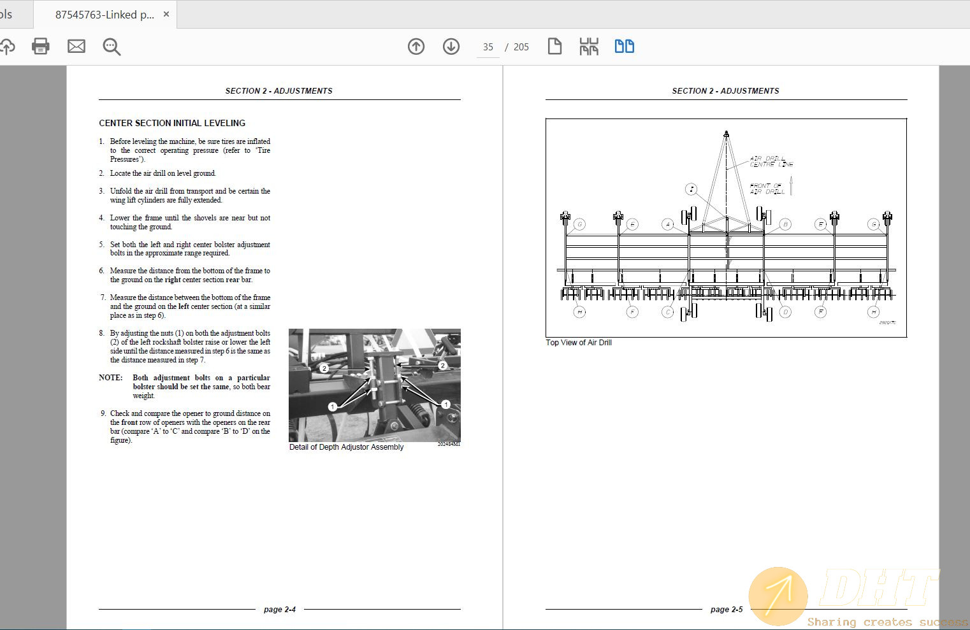Click the total page count 205
The height and width of the screenshot is (630, 970).
pos(521,47)
